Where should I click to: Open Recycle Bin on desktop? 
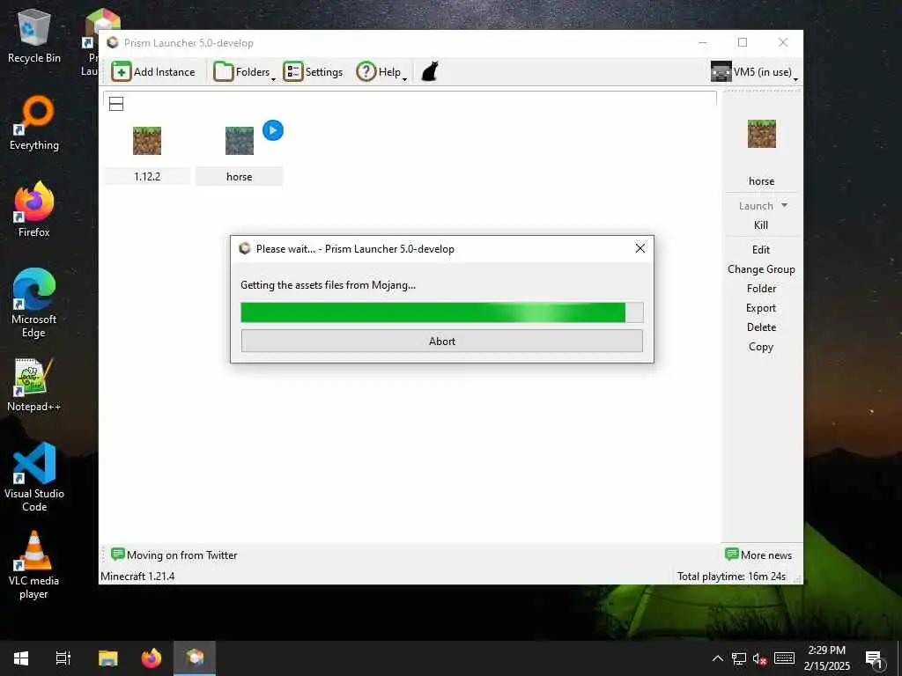point(34,37)
